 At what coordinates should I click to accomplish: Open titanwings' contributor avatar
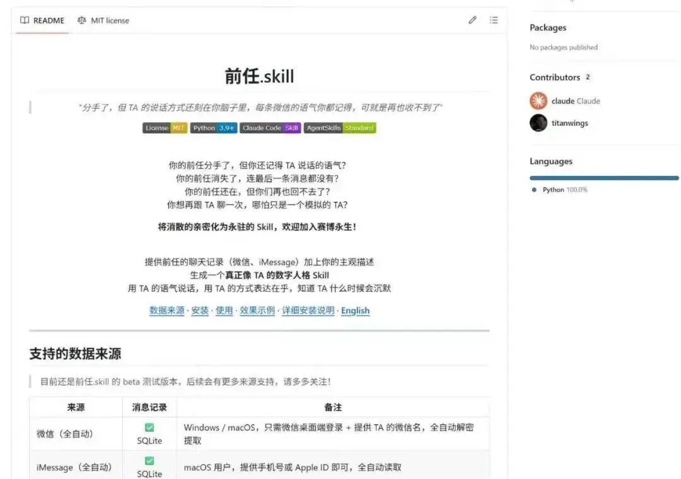[x=538, y=123]
